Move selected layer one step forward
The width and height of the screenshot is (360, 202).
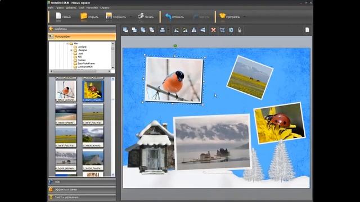134,30
